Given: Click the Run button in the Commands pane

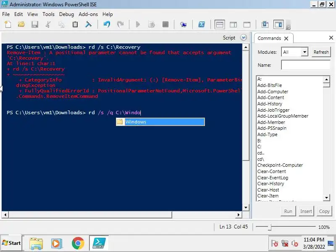Looking at the screenshot, I should point(288,211).
